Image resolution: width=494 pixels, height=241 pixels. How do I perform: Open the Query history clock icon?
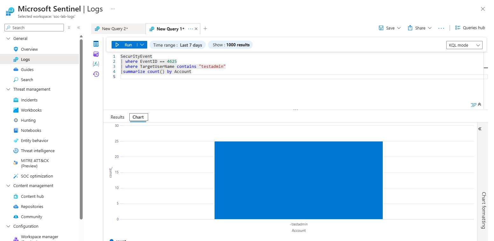(x=96, y=74)
